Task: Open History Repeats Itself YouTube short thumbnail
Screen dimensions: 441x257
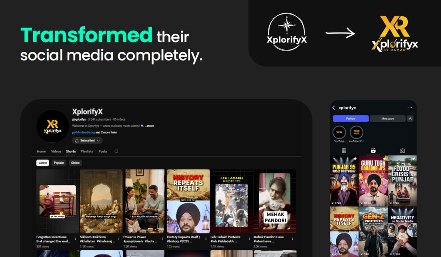Action: [x=188, y=201]
